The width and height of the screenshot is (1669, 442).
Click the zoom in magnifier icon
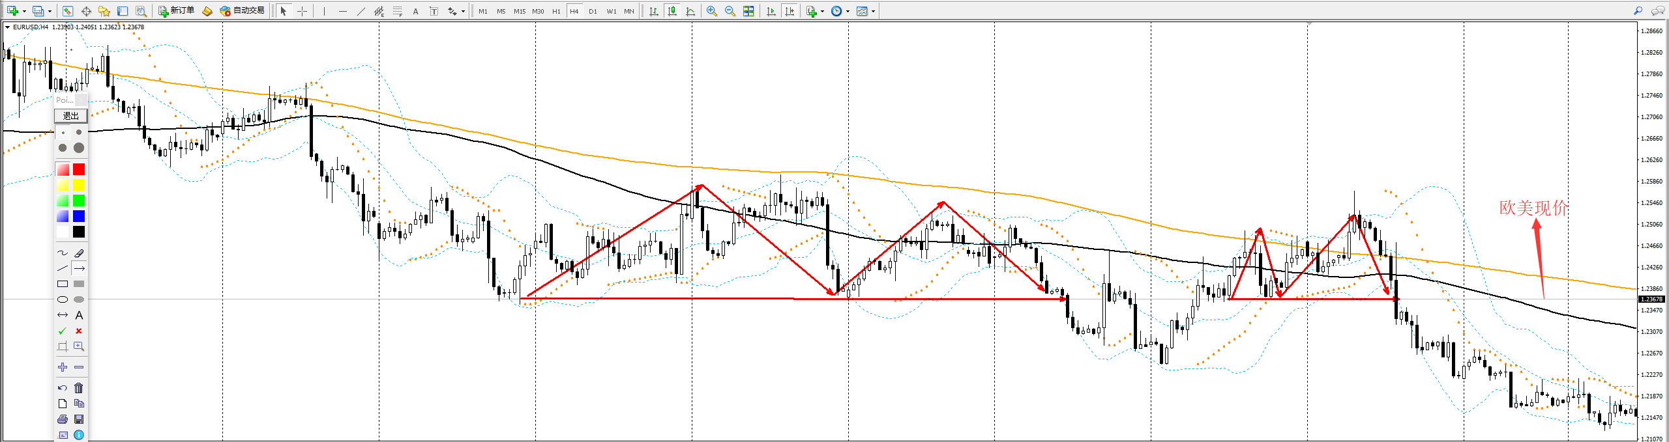point(712,11)
